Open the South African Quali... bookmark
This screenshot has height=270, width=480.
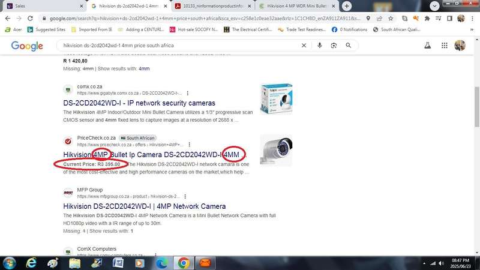pos(397,29)
